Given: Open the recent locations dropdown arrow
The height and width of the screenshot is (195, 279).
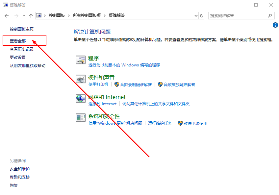Looking at the screenshot, I should (24, 15).
